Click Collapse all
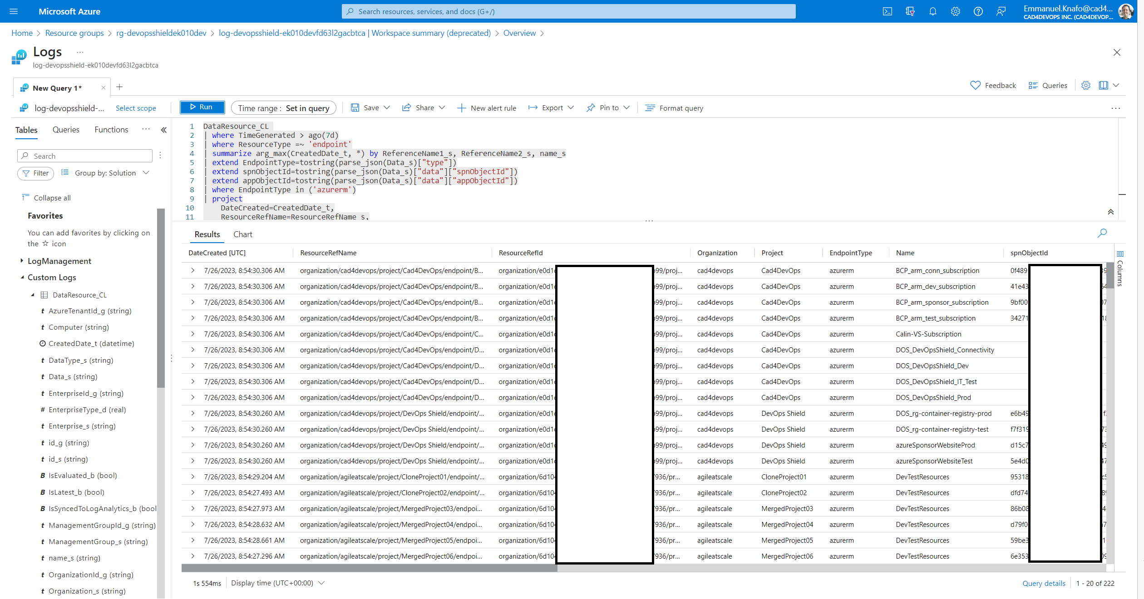This screenshot has height=599, width=1144. coord(46,198)
